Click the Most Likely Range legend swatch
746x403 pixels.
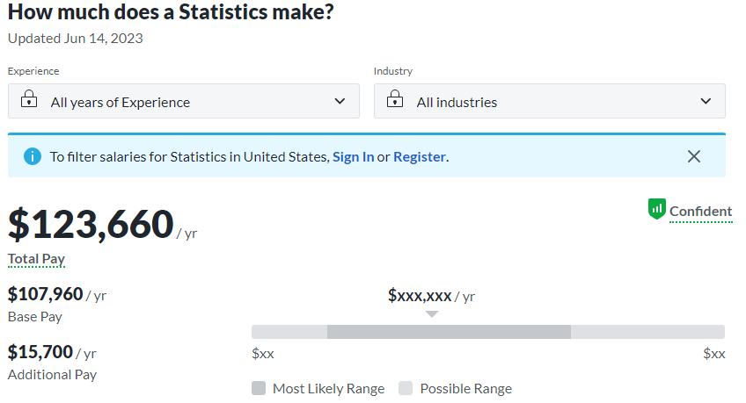point(258,388)
